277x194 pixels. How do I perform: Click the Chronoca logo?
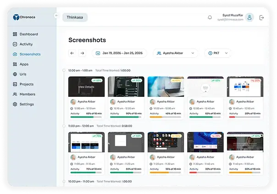(x=24, y=17)
